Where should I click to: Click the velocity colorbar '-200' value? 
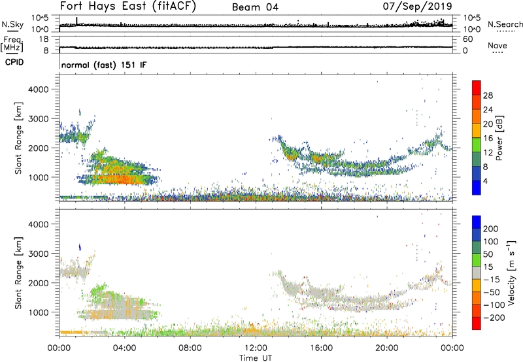494,318
